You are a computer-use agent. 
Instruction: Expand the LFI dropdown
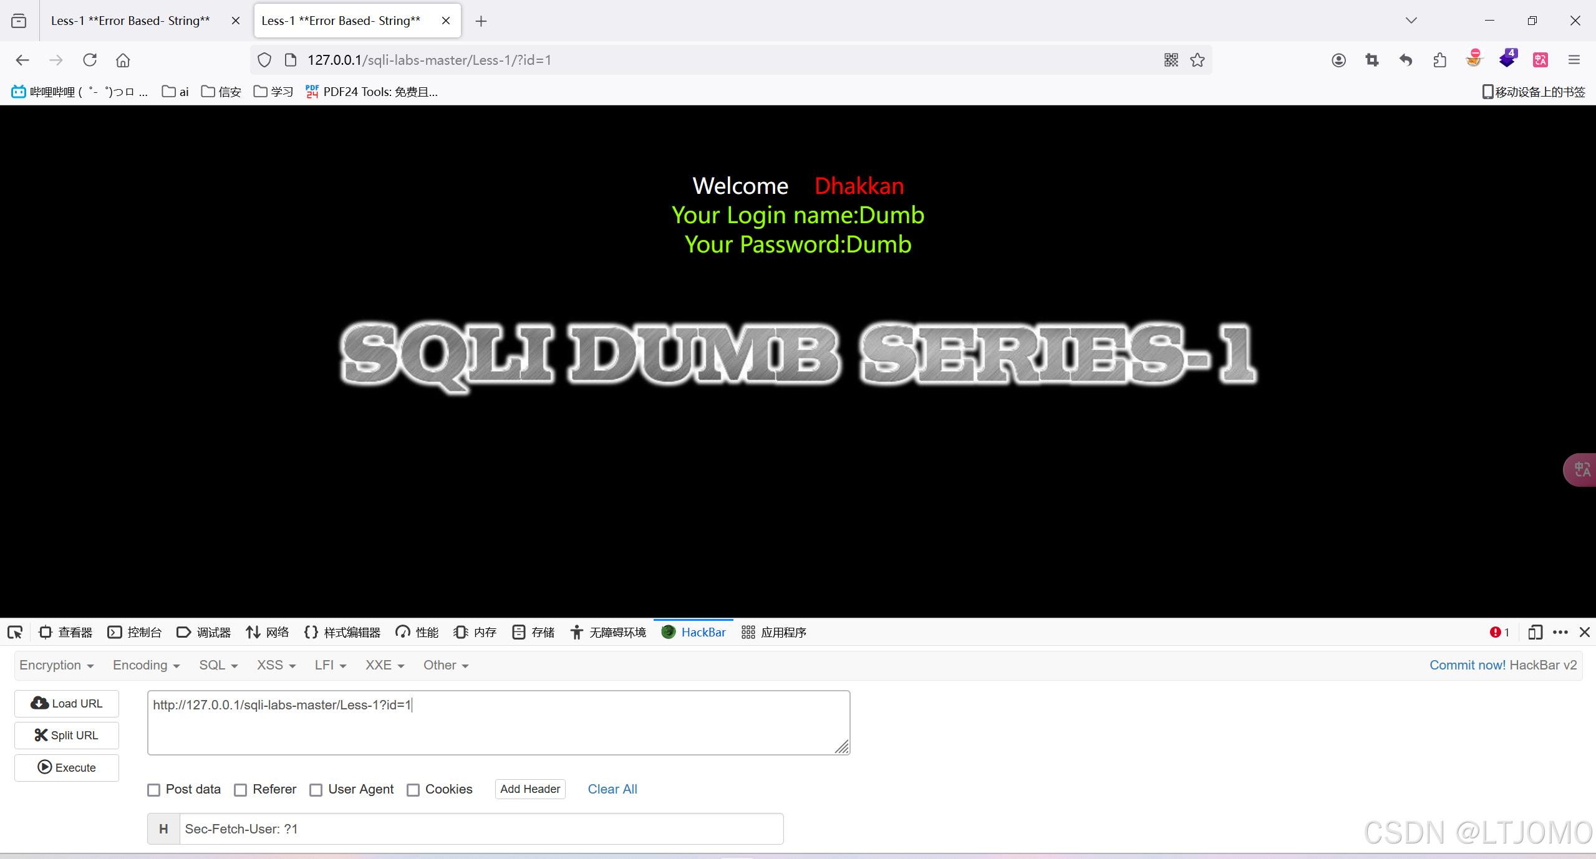pos(331,665)
